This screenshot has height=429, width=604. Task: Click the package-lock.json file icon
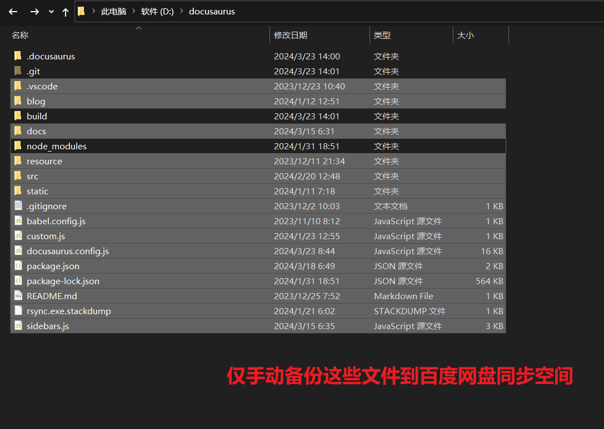18,280
